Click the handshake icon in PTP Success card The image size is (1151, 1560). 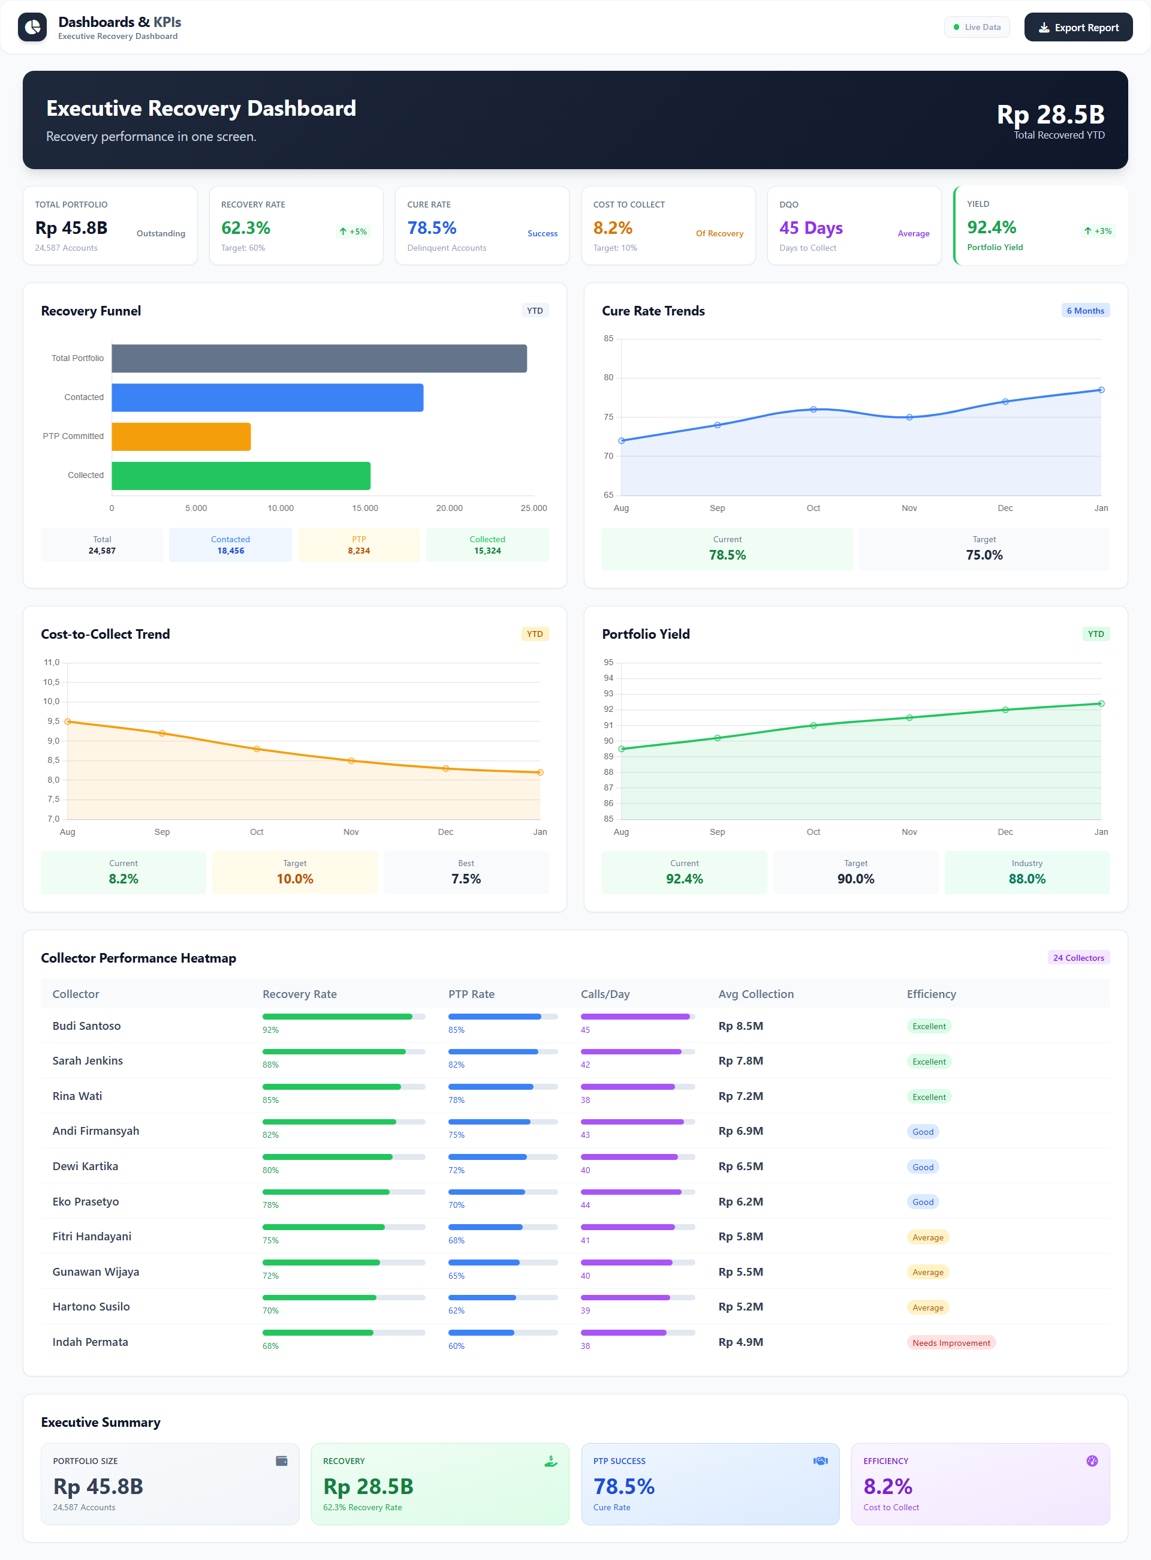[x=820, y=1460]
